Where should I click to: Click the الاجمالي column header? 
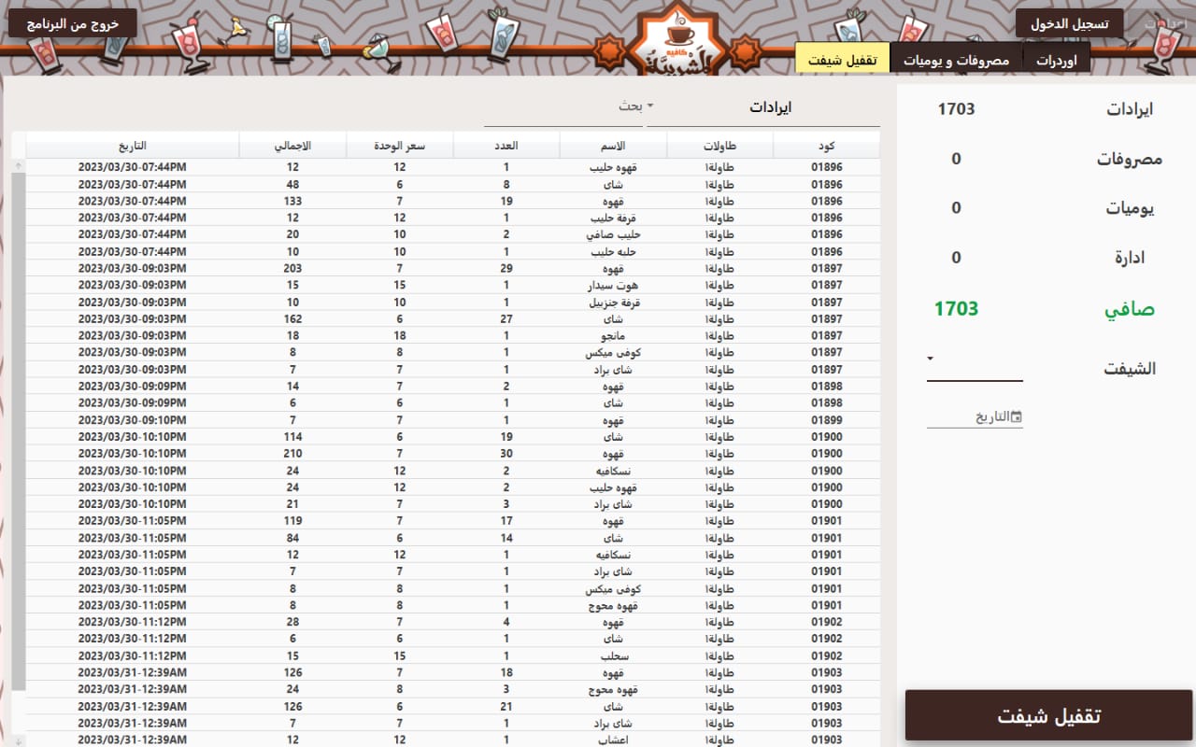click(x=294, y=145)
